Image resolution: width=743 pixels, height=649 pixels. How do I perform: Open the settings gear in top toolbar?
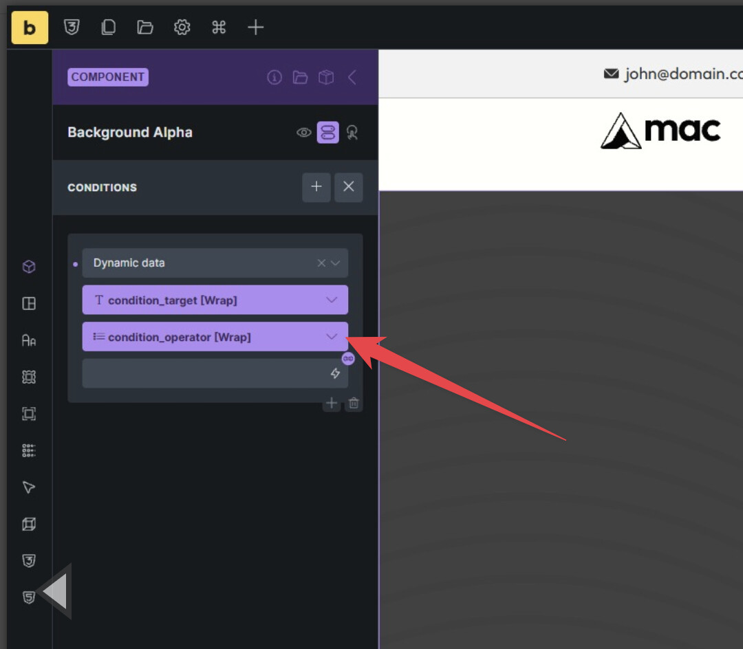[x=182, y=27]
